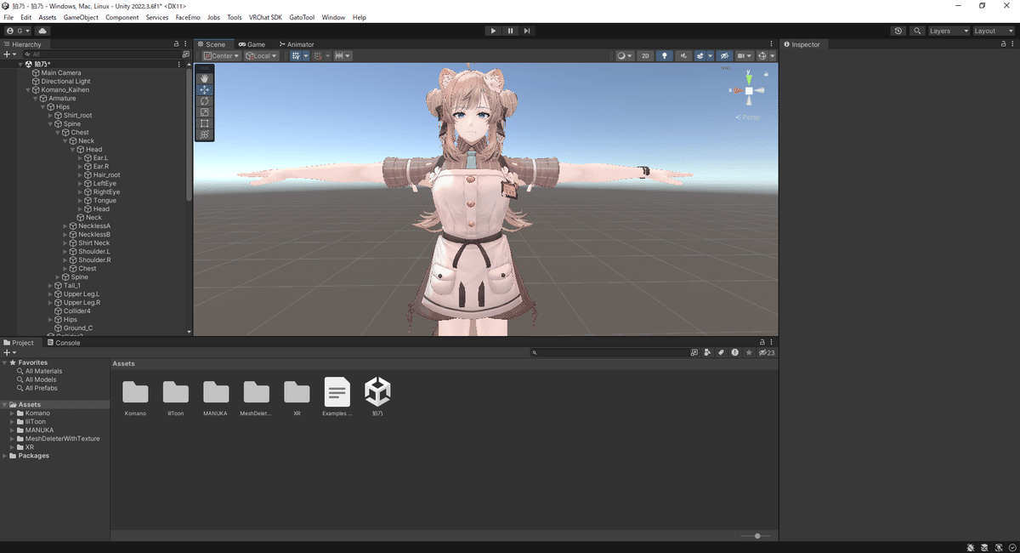Viewport: 1020px width, 553px height.
Task: Open the VRChat SDK menu
Action: point(265,17)
